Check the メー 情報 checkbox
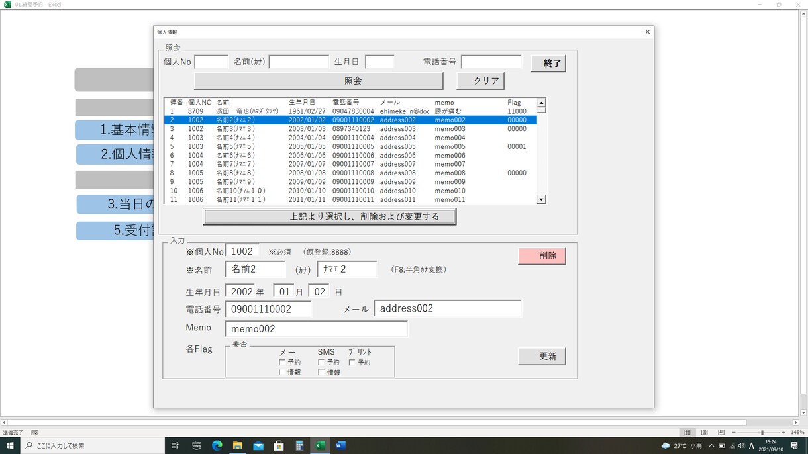Viewport: 808px width, 454px height. coord(282,373)
